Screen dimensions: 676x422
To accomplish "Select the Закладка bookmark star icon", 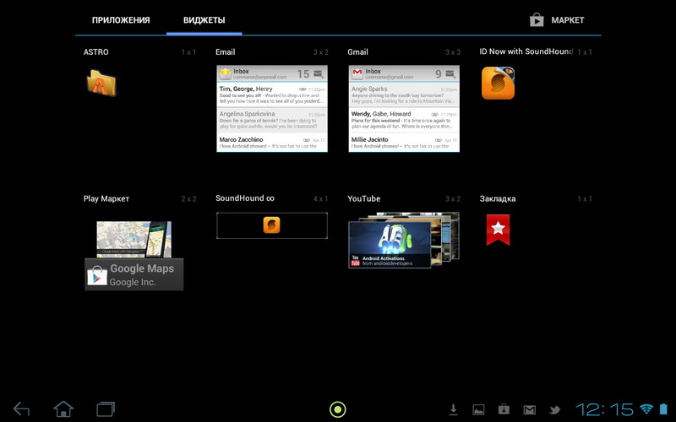I will click(x=498, y=230).
